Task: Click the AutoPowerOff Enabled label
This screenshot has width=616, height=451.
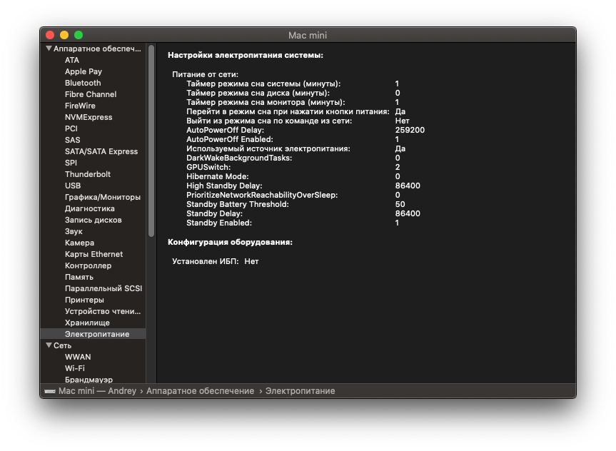Action: pyautogui.click(x=229, y=139)
